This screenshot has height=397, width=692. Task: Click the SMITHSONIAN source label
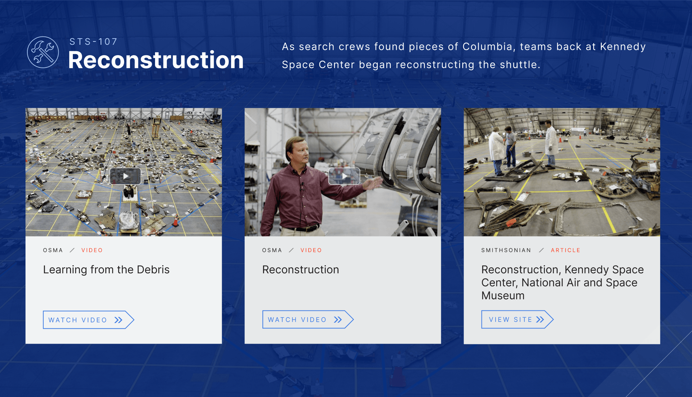[506, 250]
